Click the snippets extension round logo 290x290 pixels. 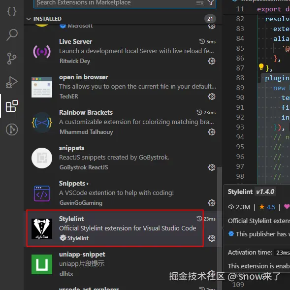coord(42,158)
